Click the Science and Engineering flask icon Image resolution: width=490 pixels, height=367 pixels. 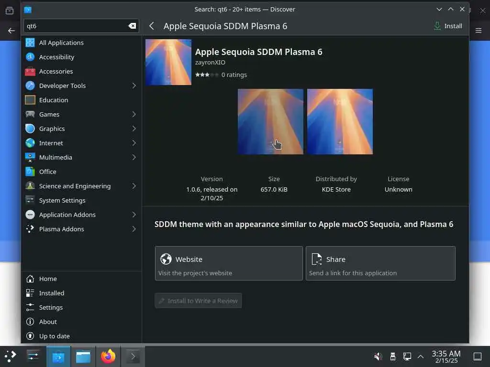click(30, 186)
